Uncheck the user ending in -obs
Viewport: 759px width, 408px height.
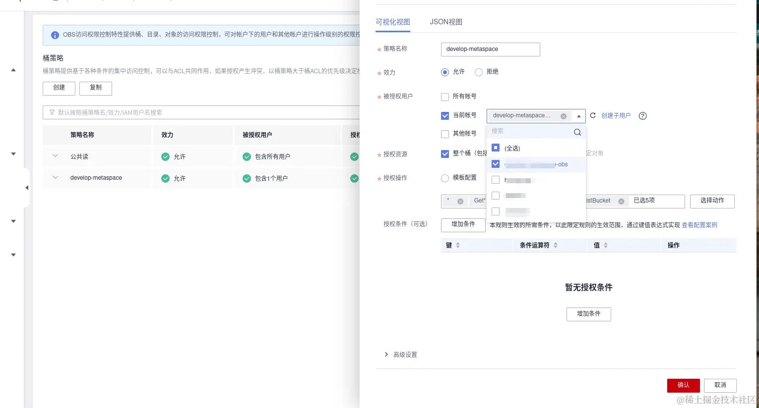[496, 164]
